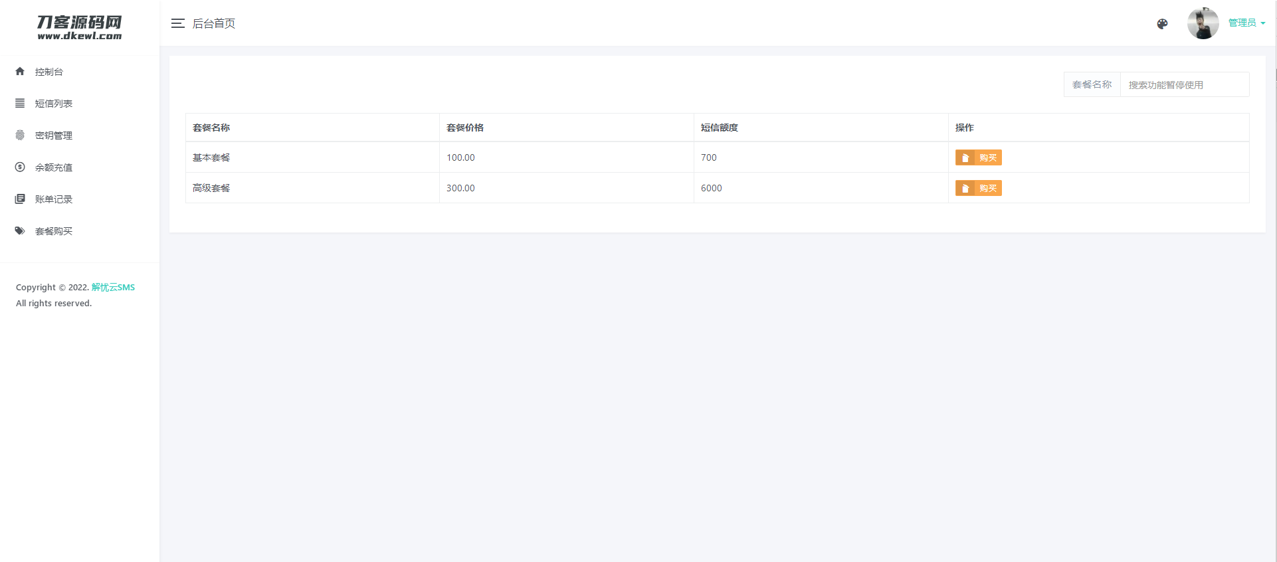Open the theme color palette icon
This screenshot has height=562, width=1277.
point(1162,24)
